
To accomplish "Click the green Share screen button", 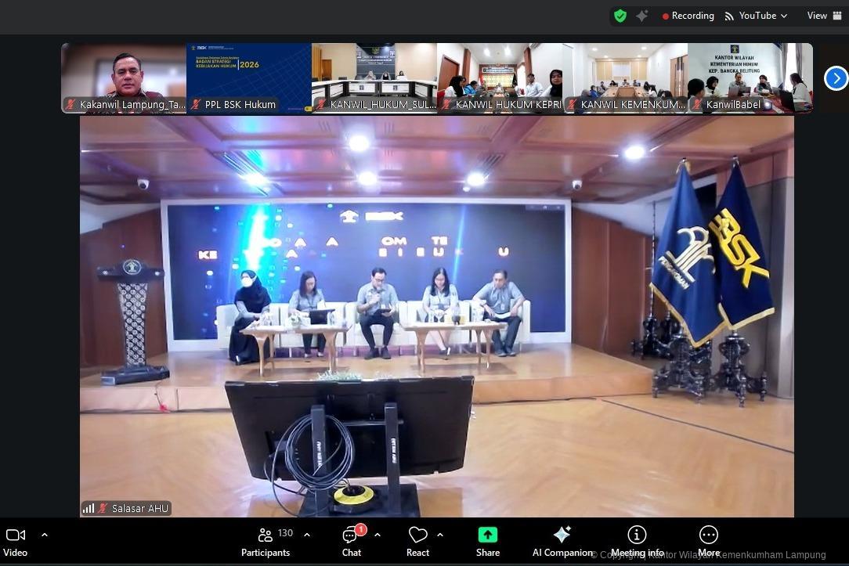I will 487,542.
